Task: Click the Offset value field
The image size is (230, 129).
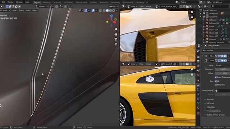Action: click(222, 73)
